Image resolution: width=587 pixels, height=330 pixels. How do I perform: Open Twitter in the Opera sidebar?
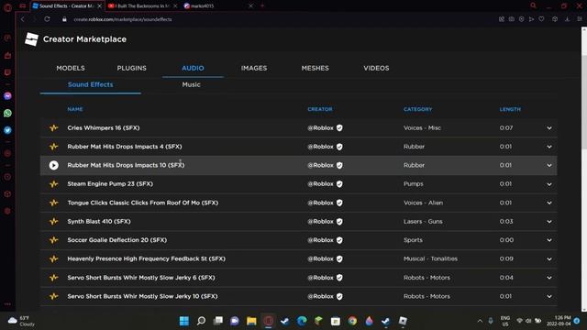pos(7,130)
